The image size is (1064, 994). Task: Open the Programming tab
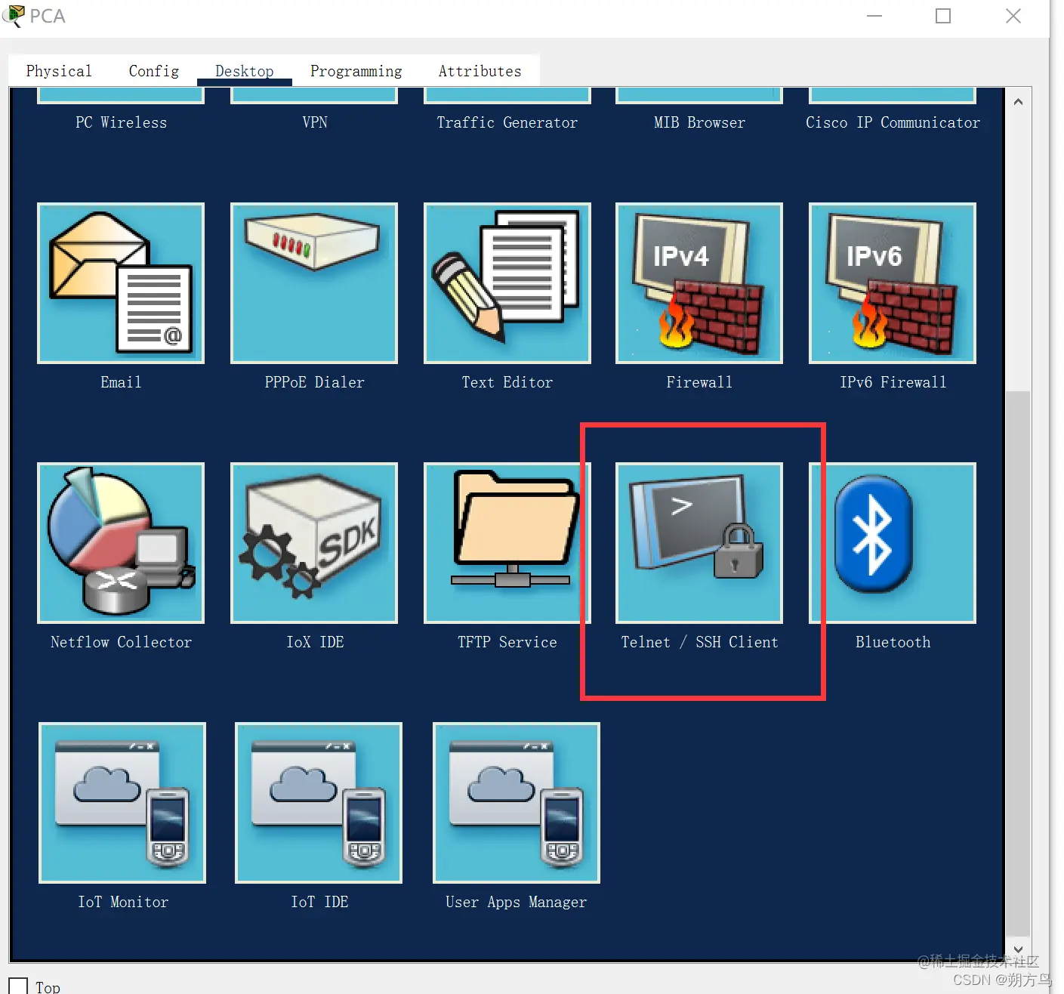(356, 71)
